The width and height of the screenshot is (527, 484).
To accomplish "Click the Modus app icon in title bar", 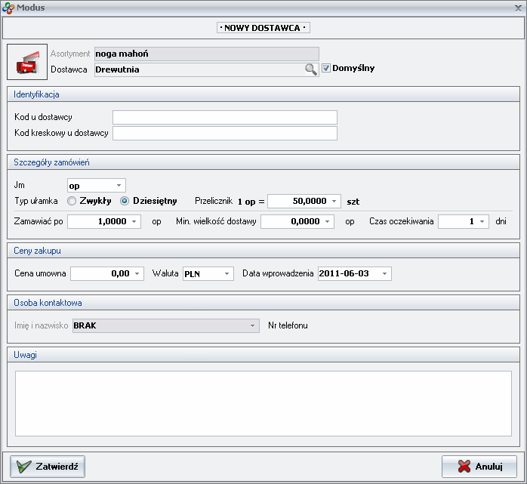I will pos(8,8).
